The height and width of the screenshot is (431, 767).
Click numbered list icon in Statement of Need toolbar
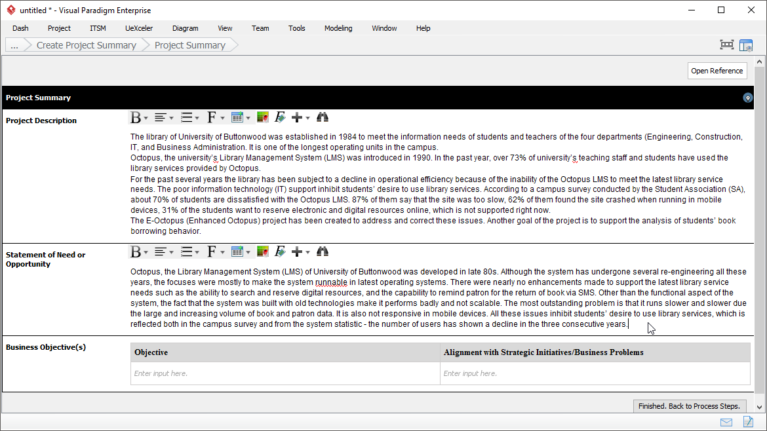pyautogui.click(x=186, y=252)
